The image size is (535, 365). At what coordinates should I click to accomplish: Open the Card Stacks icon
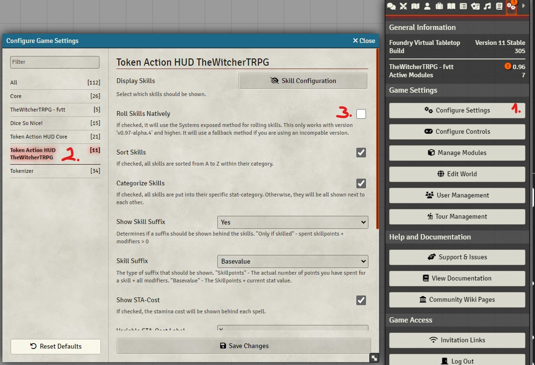coord(475,6)
